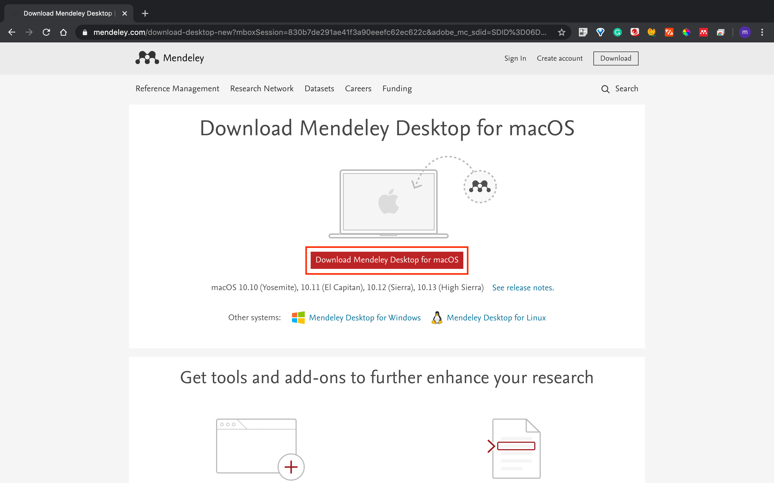Click See release notes link

[523, 288]
